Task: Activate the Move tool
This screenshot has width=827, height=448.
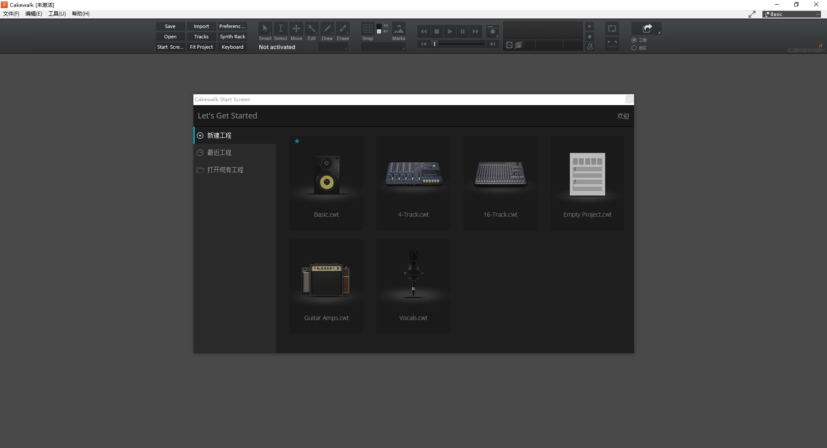Action: pyautogui.click(x=296, y=29)
